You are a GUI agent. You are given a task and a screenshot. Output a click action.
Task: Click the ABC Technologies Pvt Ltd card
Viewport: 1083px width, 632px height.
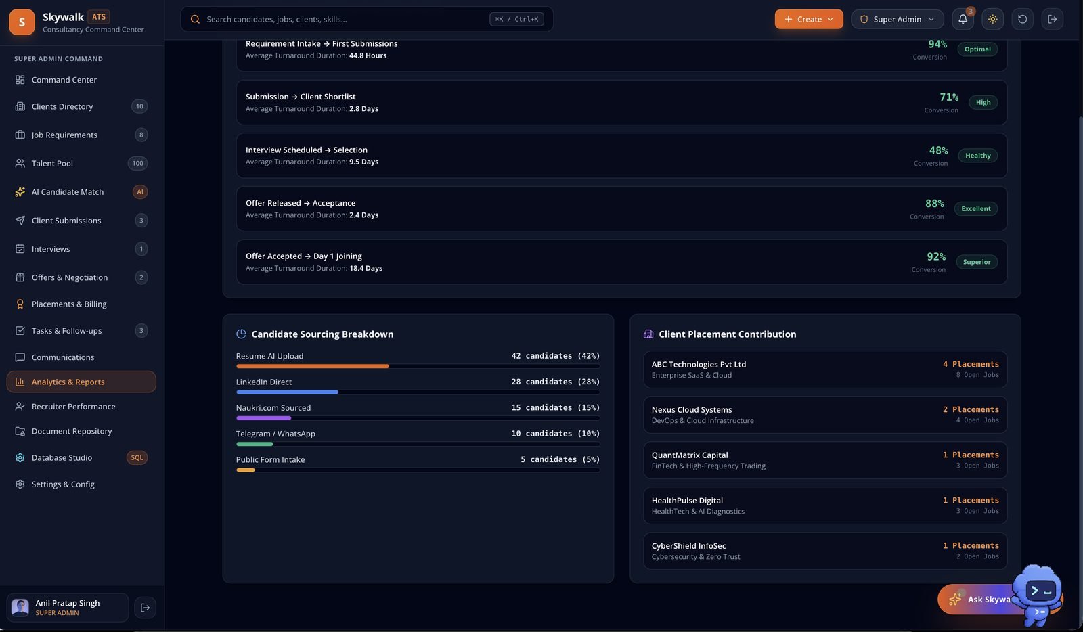pyautogui.click(x=825, y=369)
